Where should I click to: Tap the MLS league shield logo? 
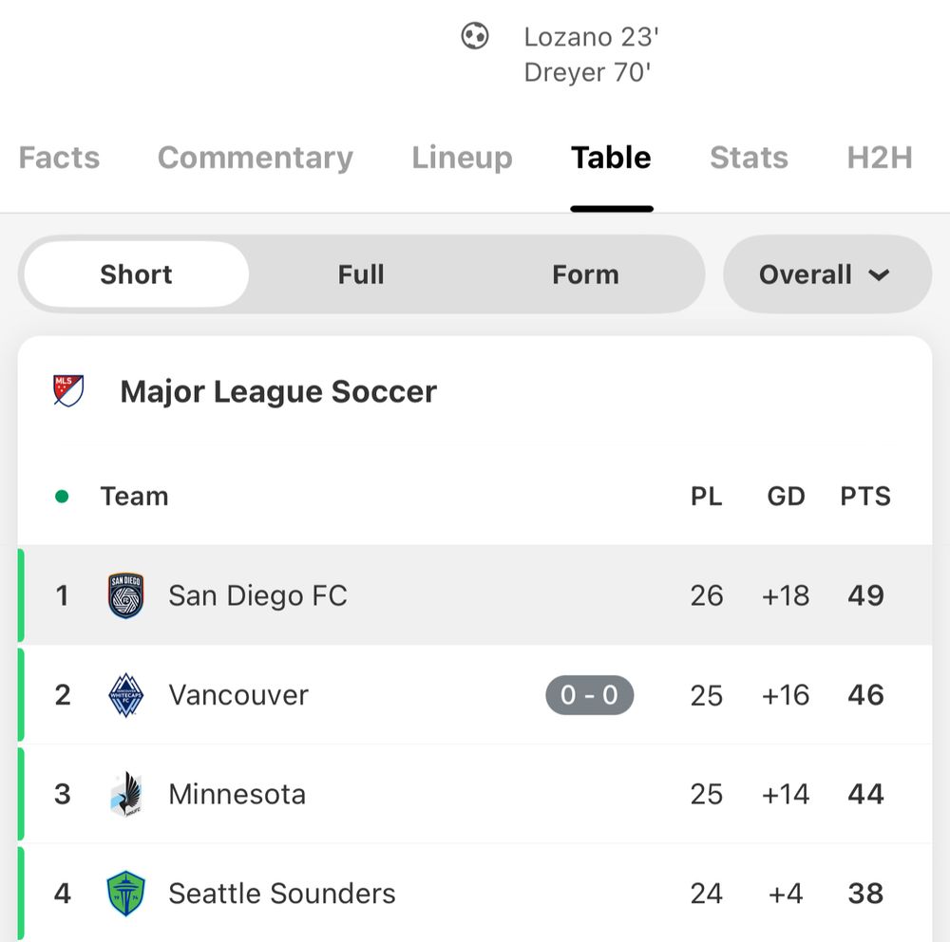click(68, 390)
